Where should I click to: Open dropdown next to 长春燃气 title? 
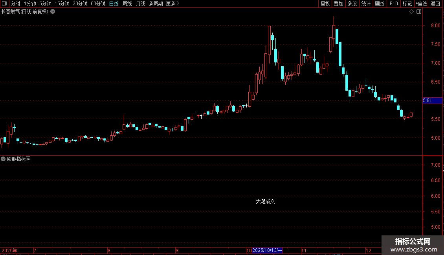pos(53,12)
